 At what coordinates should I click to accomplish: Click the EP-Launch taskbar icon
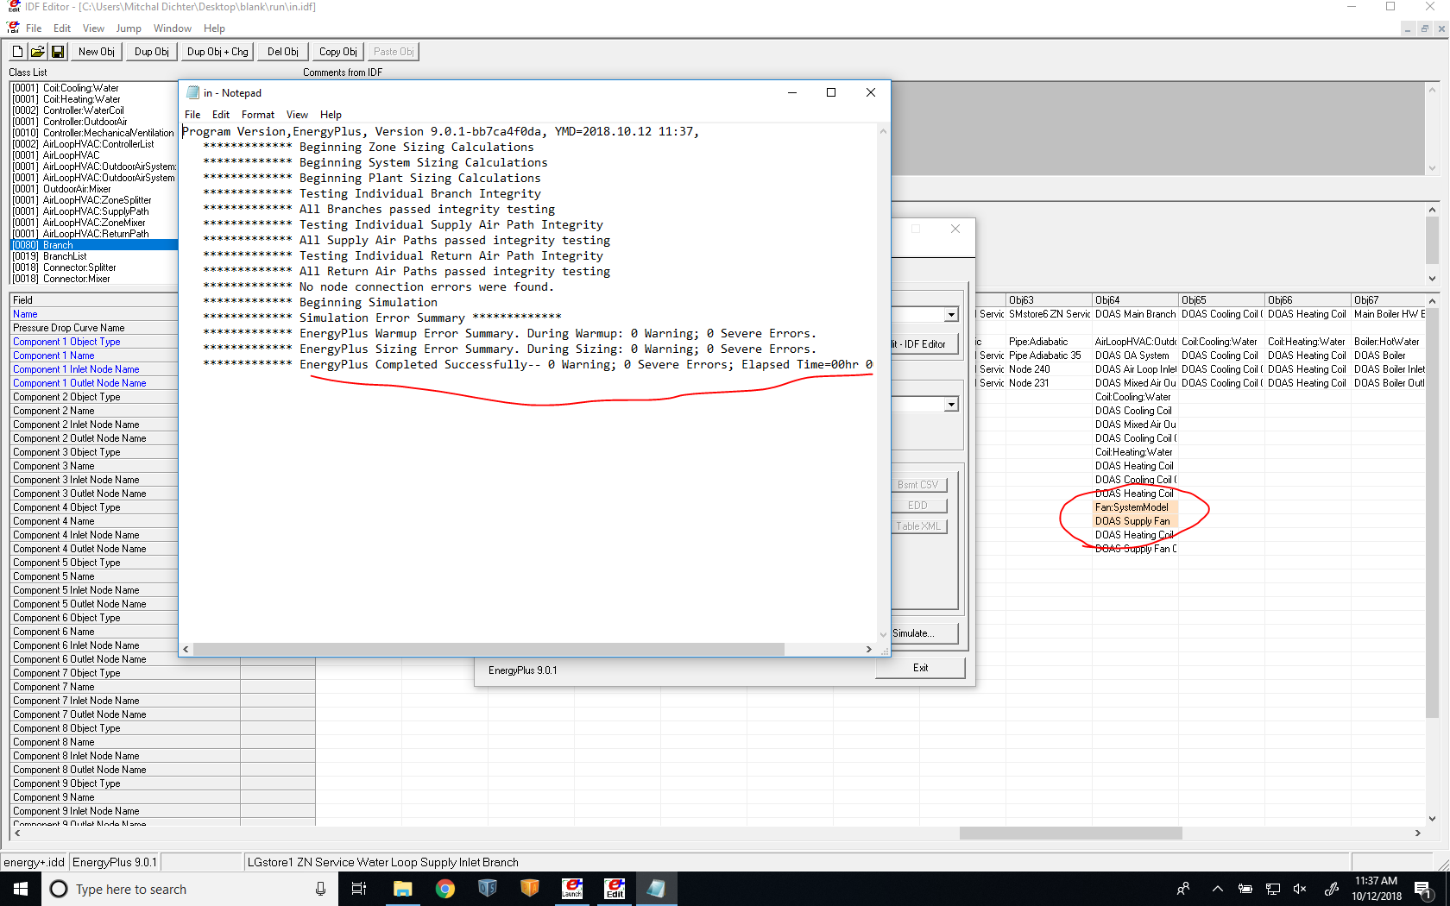[x=572, y=889]
